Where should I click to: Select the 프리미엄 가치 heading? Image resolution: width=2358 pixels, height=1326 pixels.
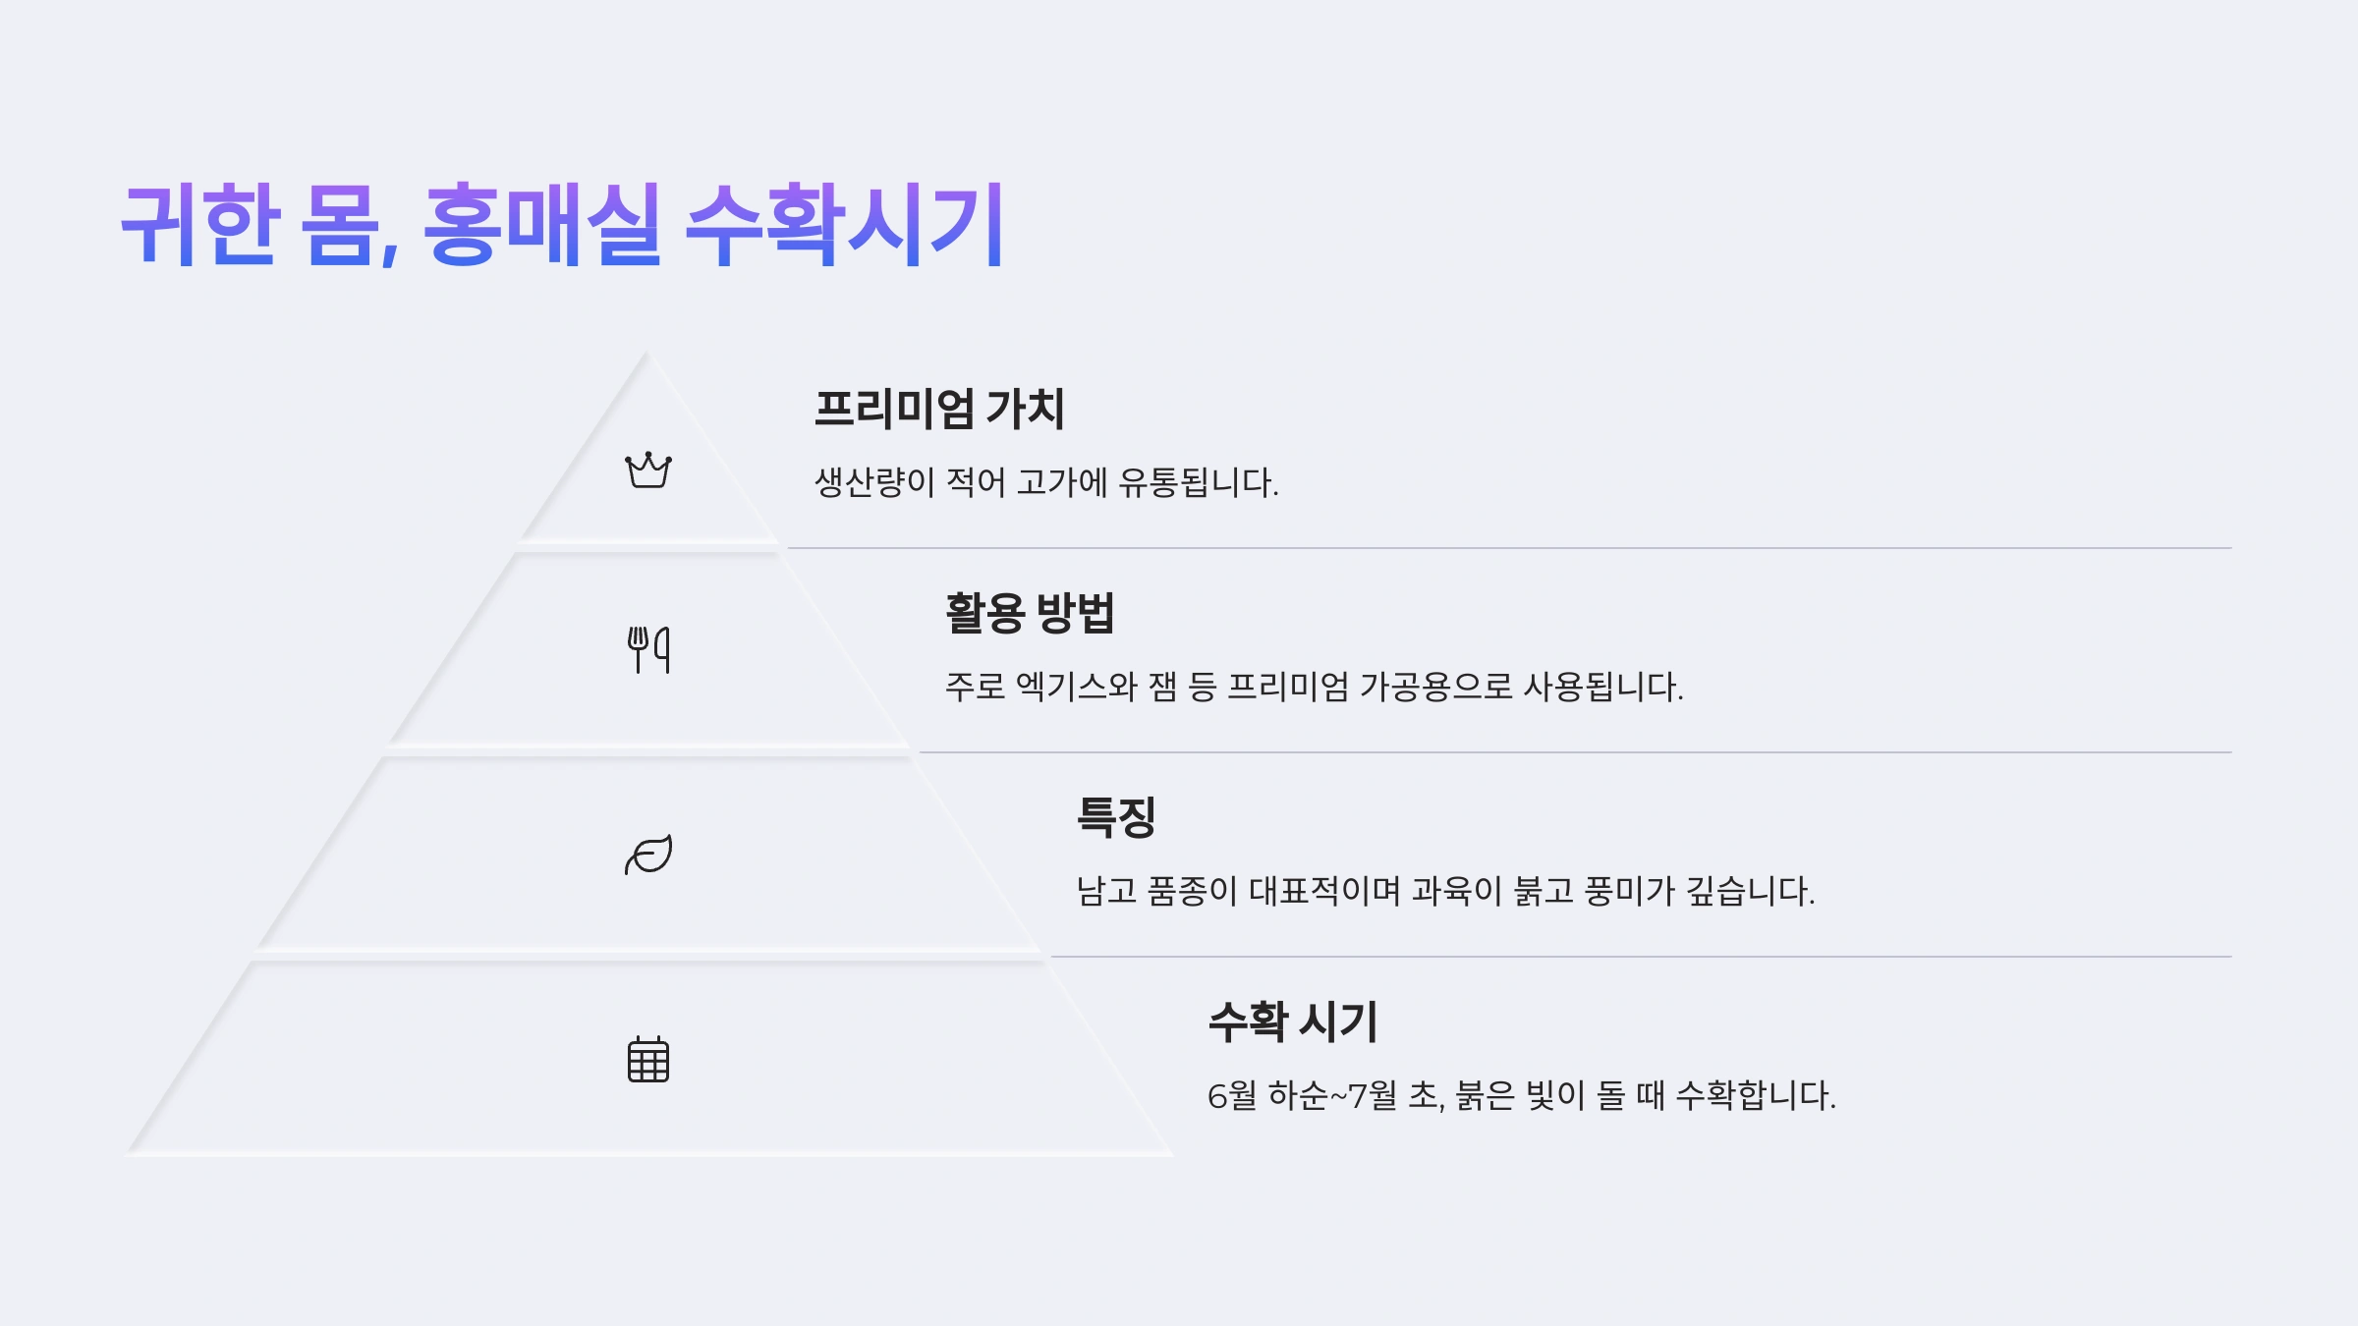coord(939,409)
